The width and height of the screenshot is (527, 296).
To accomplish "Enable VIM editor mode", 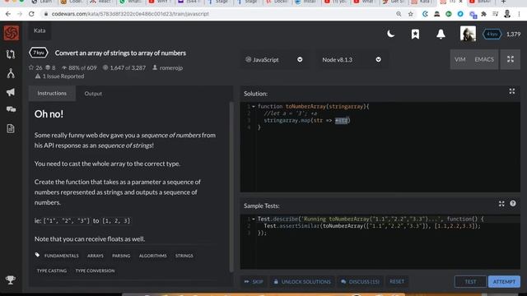I will (x=459, y=59).
